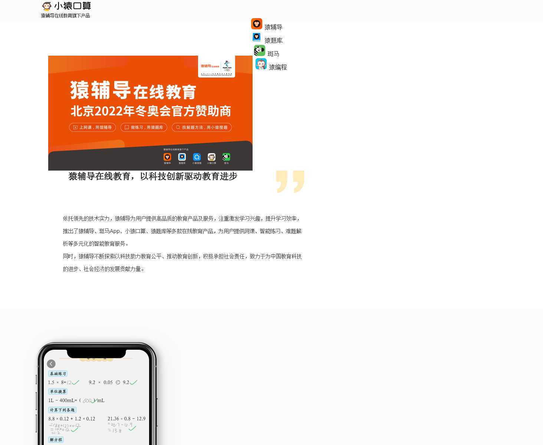Click the blue 猿题库 app icon in list
543x445 pixels.
(x=257, y=37)
